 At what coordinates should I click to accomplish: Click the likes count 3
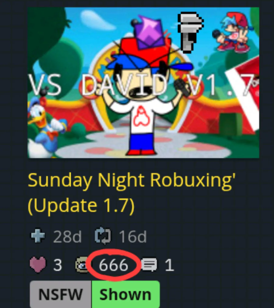pos(58,265)
